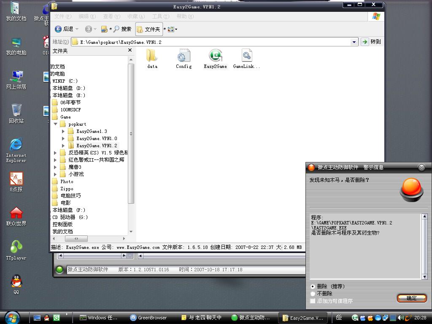This screenshot has width=432, height=324.
Task: Check 添加为可信程序 checkbox
Action: tap(313, 301)
